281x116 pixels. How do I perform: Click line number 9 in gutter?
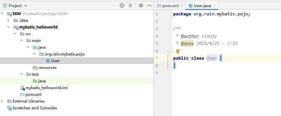pos(157,73)
